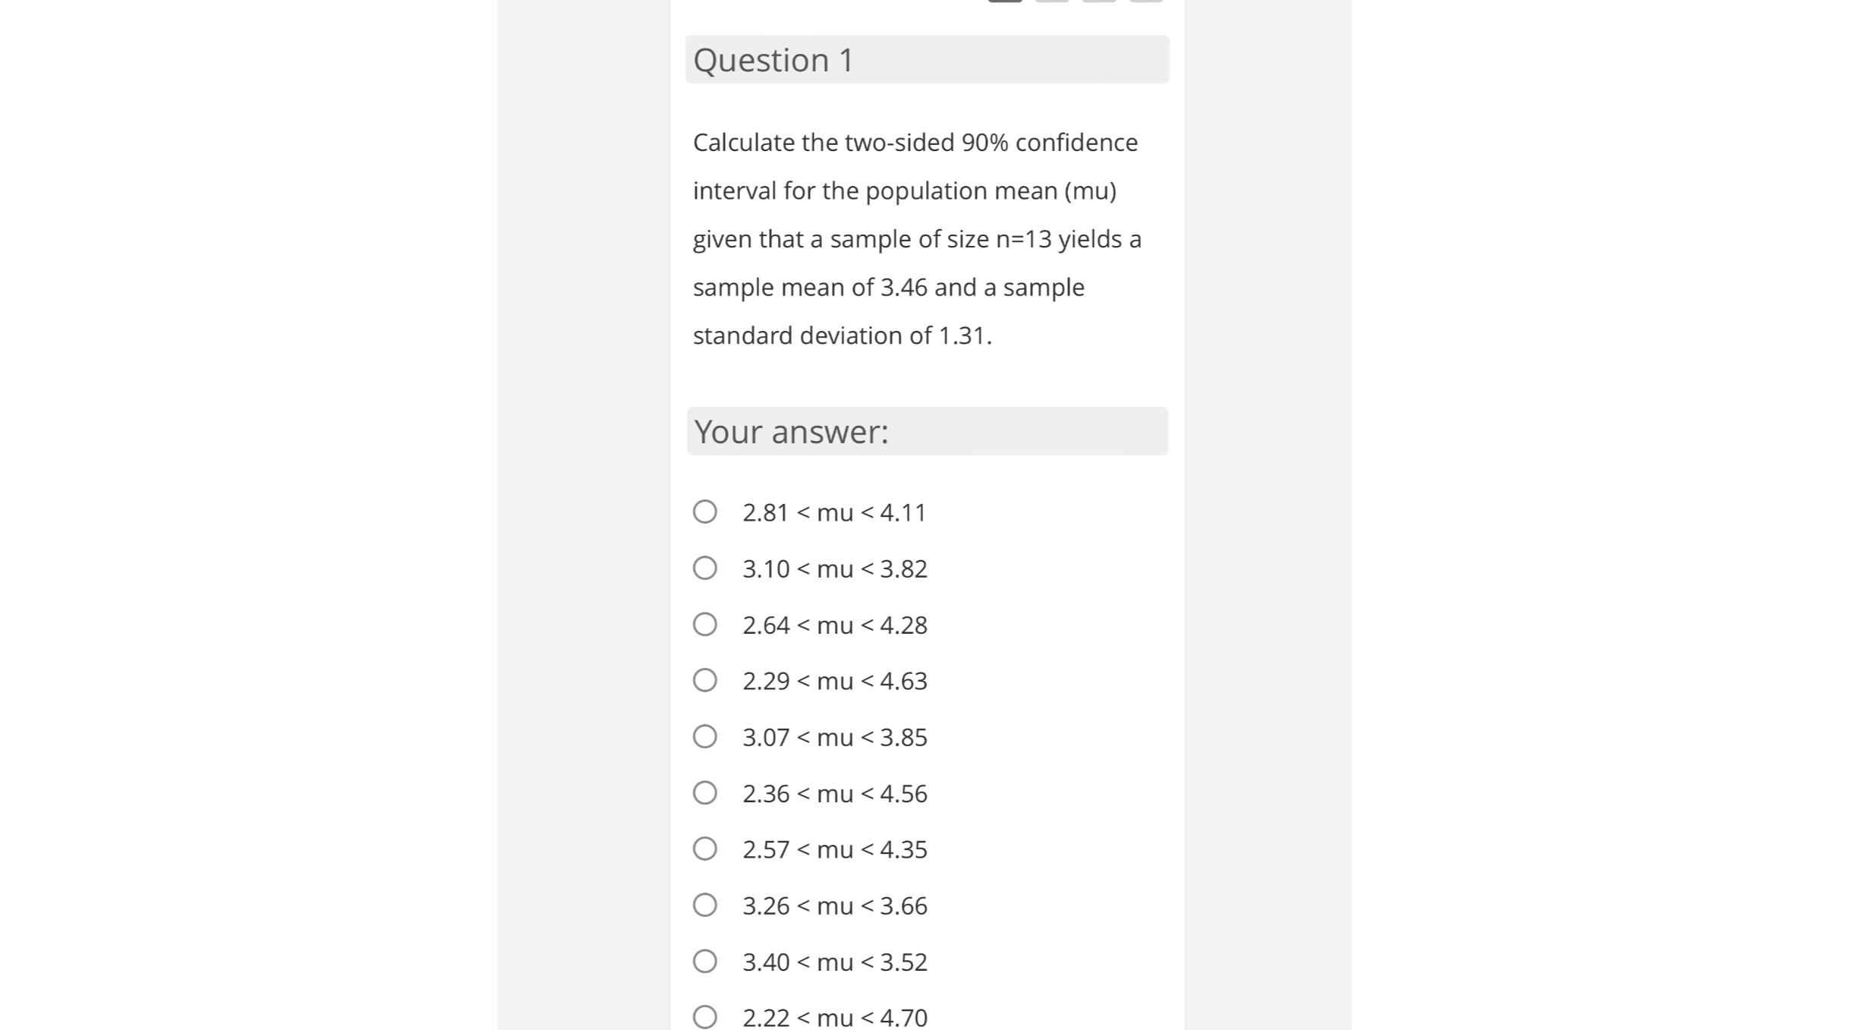
Task: Select answer 3.26 < mu < 3.66
Action: [x=704, y=904]
